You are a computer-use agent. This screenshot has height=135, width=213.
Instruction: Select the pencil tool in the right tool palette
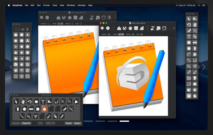(189, 72)
